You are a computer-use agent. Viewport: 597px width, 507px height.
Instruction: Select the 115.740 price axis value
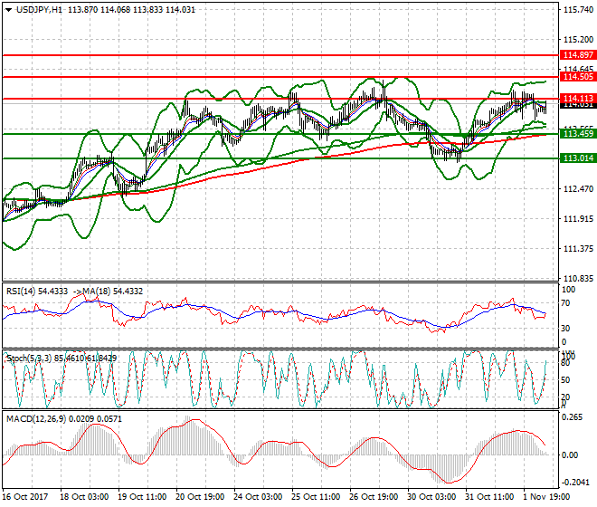coord(578,10)
